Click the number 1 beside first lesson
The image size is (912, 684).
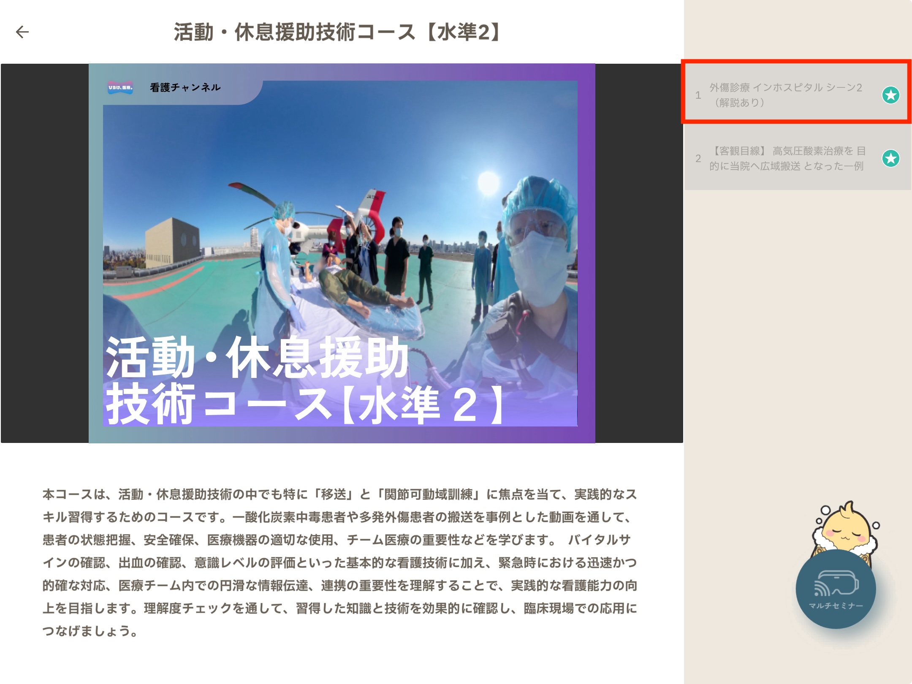698,95
